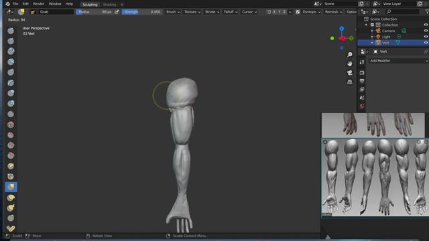Open the Dyntopo settings dropdown
429x241 pixels.
click(311, 12)
